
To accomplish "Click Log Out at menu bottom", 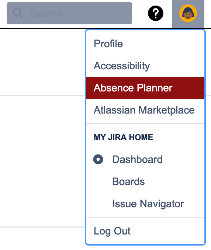I will (x=145, y=231).
